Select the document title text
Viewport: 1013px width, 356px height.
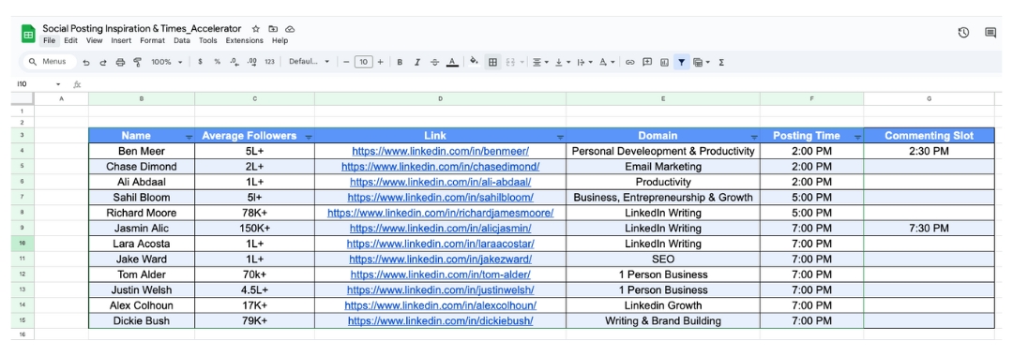143,29
